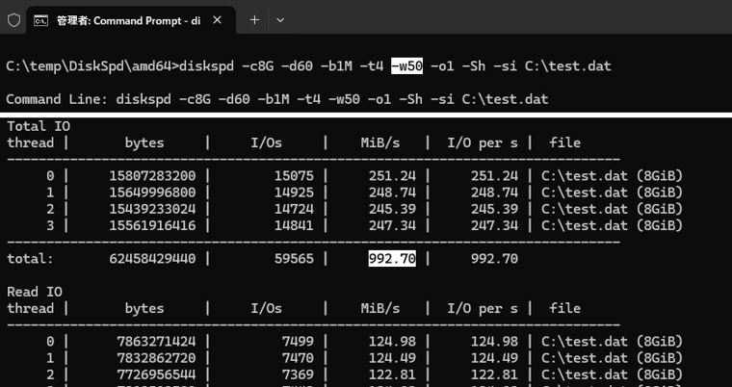Click the 'Command Line:' echo line
732x387 pixels.
click(277, 99)
